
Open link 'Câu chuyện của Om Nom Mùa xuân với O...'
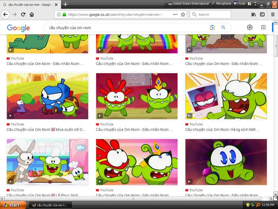click(46, 130)
